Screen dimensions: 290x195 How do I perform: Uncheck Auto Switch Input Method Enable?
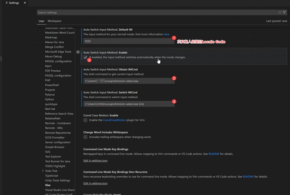[x=85, y=57]
